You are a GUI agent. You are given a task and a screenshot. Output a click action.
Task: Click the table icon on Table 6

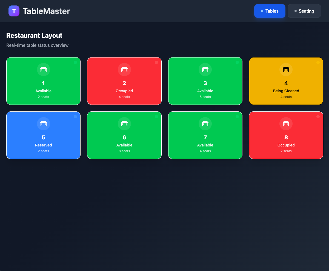pos(124,123)
